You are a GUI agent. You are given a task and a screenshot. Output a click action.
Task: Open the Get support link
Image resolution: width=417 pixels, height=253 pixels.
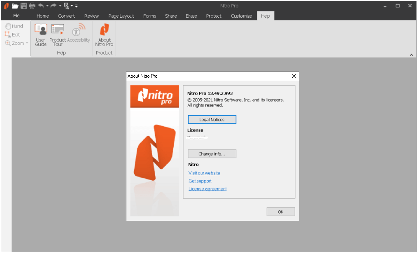[x=200, y=181]
